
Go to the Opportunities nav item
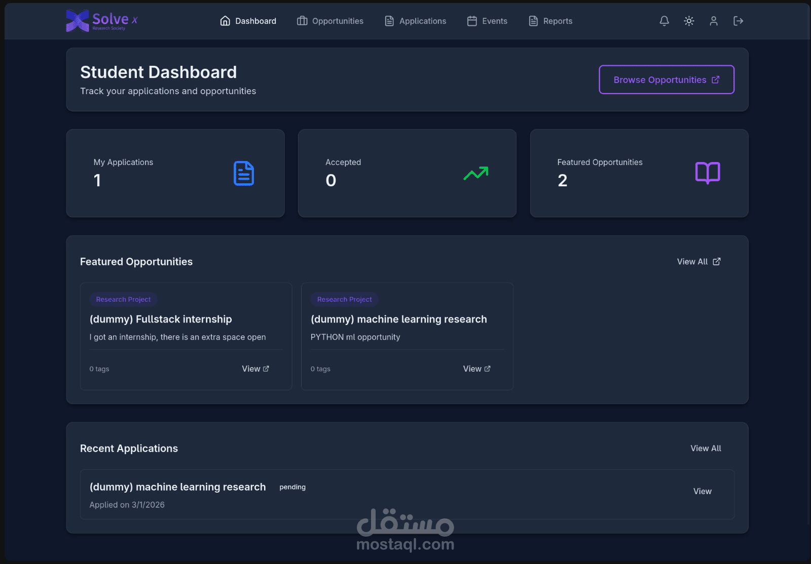pyautogui.click(x=330, y=21)
